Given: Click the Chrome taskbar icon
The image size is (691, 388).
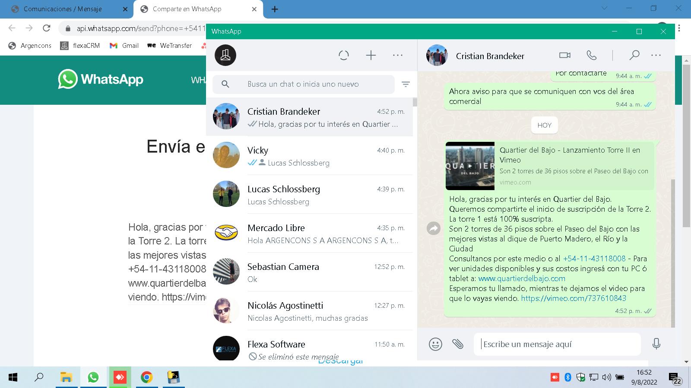Looking at the screenshot, I should pyautogui.click(x=146, y=377).
